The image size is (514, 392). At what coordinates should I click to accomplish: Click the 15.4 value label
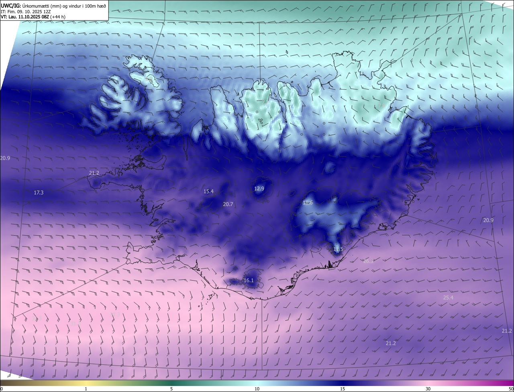(x=208, y=192)
